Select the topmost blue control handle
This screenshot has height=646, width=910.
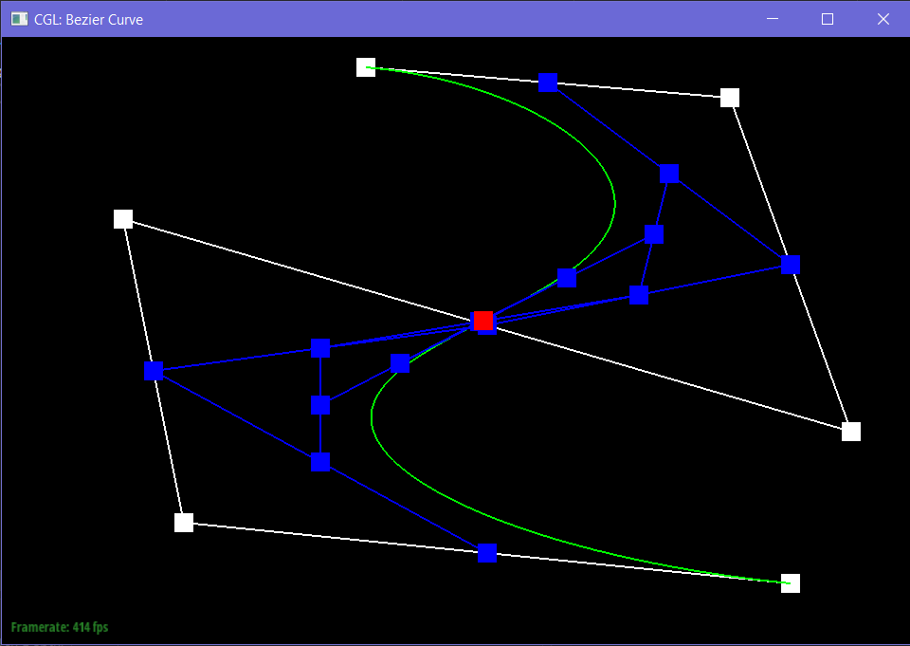(548, 83)
